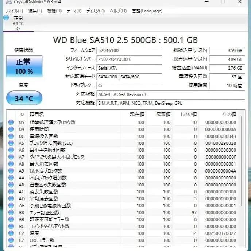The height and width of the screenshot is (251, 251).
Task: Click status icon for row BC コマンドタイムアウト数
Action: click(x=11, y=226)
